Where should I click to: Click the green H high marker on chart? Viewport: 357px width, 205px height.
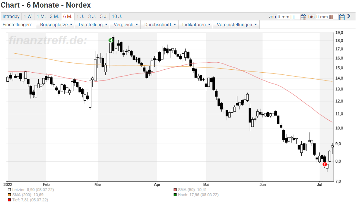(111, 40)
